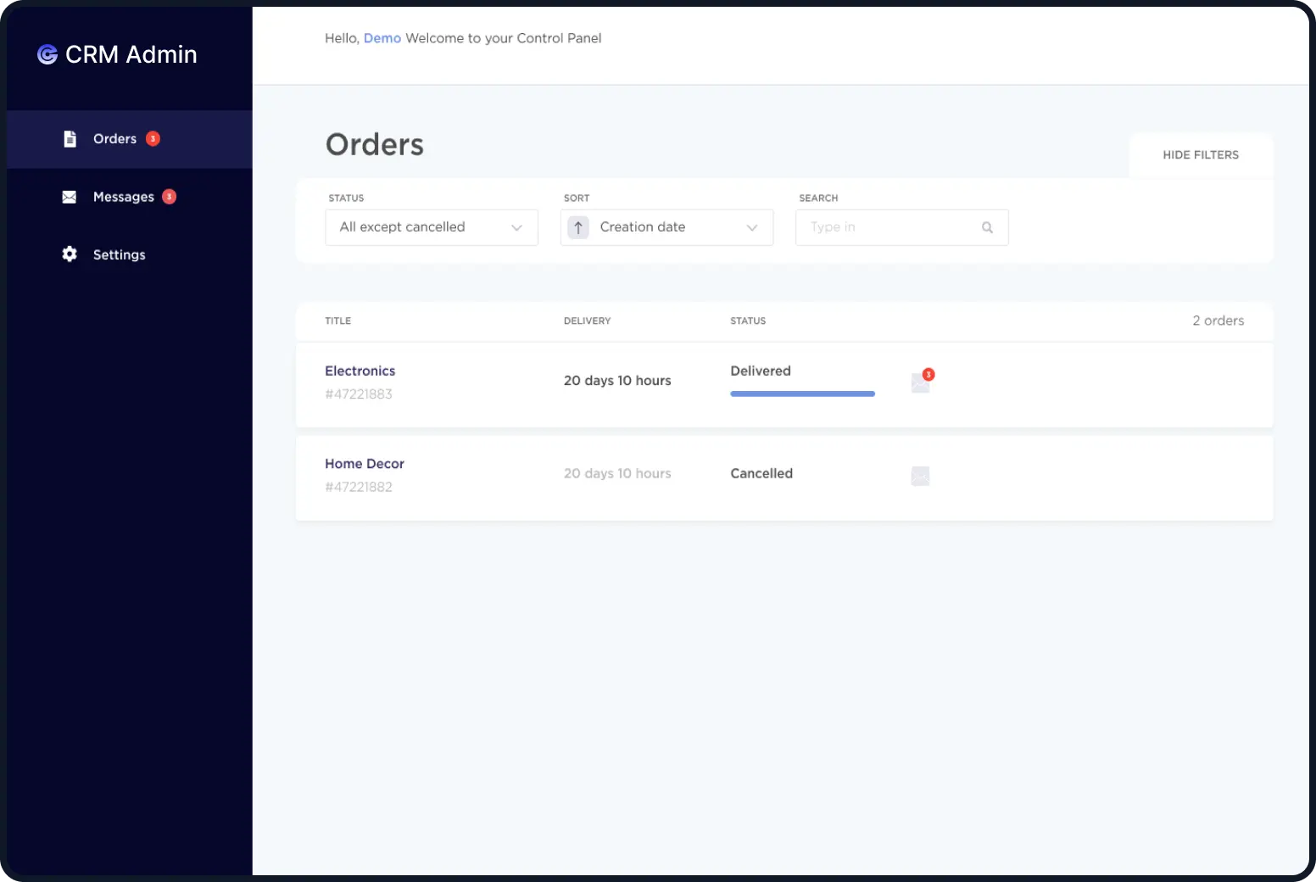The image size is (1316, 882).
Task: Click order number #47221883
Action: click(359, 394)
